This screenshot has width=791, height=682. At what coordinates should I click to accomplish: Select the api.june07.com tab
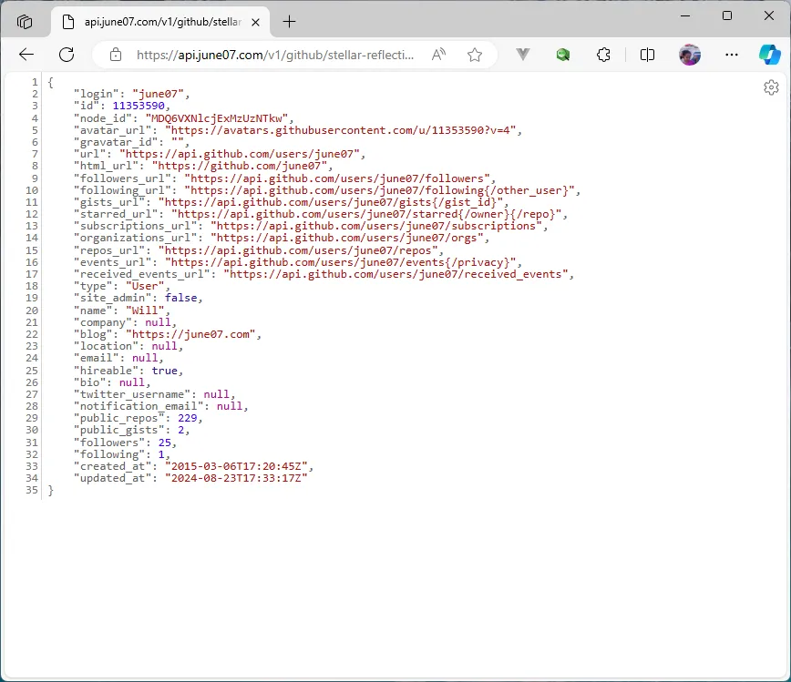point(162,22)
